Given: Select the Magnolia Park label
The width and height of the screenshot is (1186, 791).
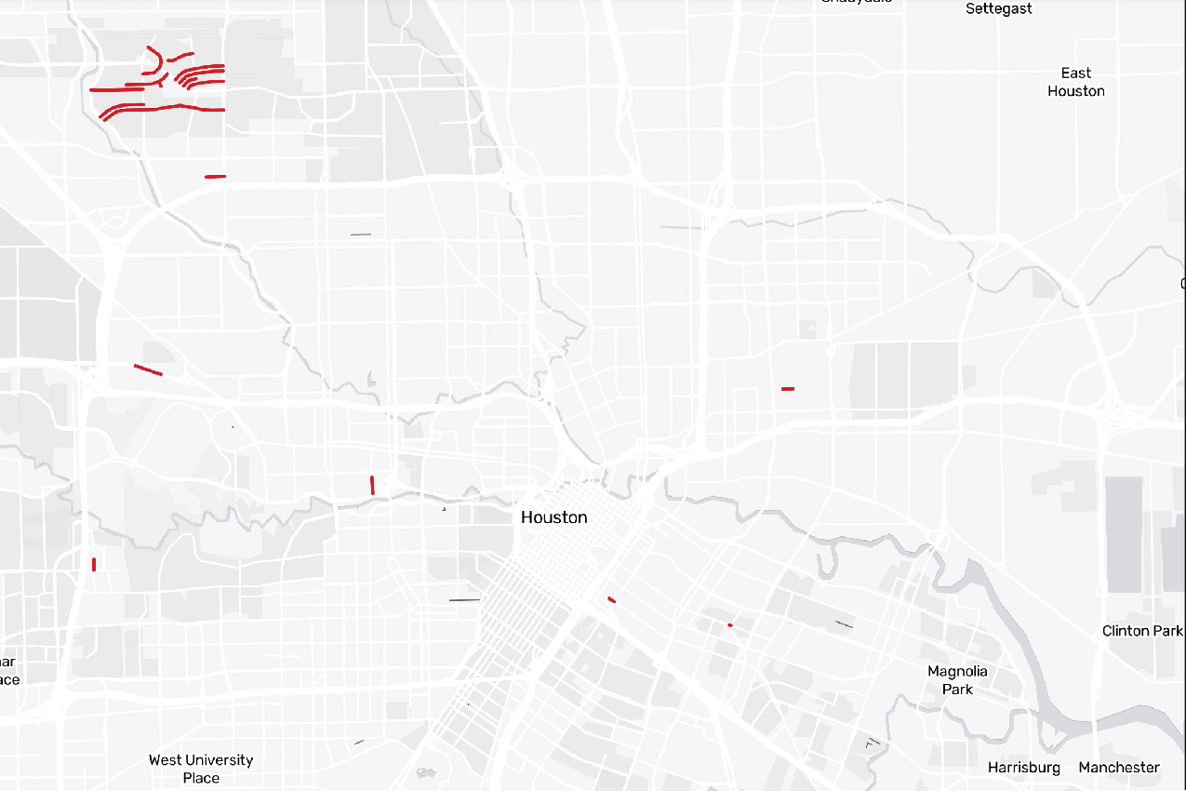Looking at the screenshot, I should pos(959,680).
